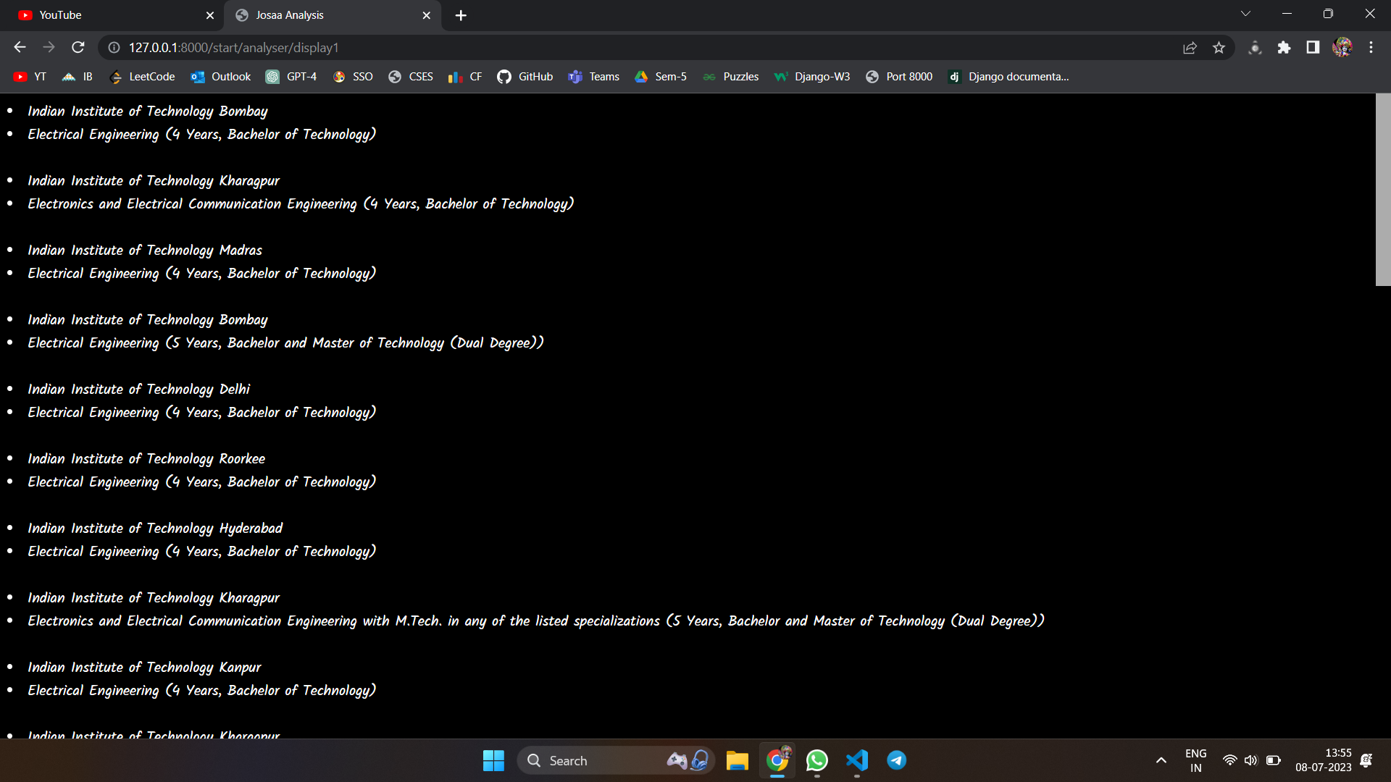The height and width of the screenshot is (782, 1391).
Task: Bookmark this page with star icon
Action: coord(1219,48)
